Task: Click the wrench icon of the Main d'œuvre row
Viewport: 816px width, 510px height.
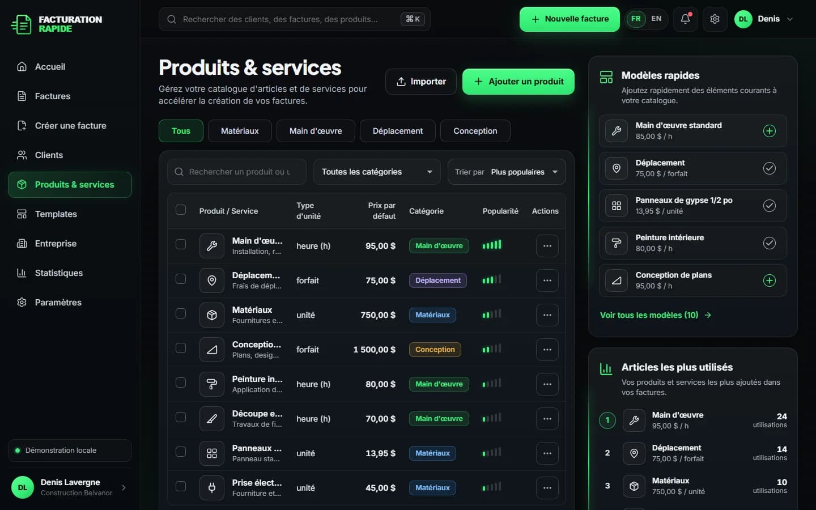Action: (x=212, y=246)
